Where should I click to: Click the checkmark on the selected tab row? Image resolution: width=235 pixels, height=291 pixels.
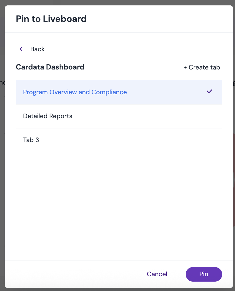[210, 91]
